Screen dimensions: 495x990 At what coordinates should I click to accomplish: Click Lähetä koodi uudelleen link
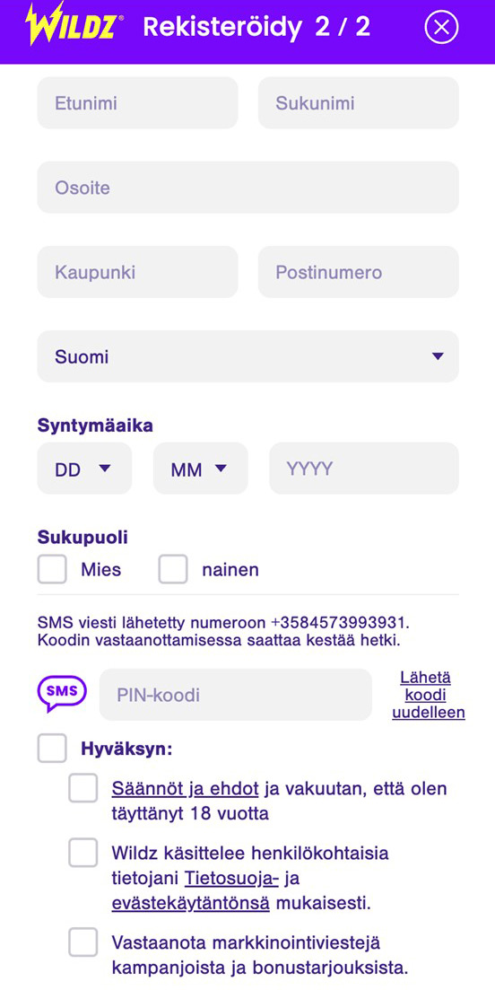[429, 695]
